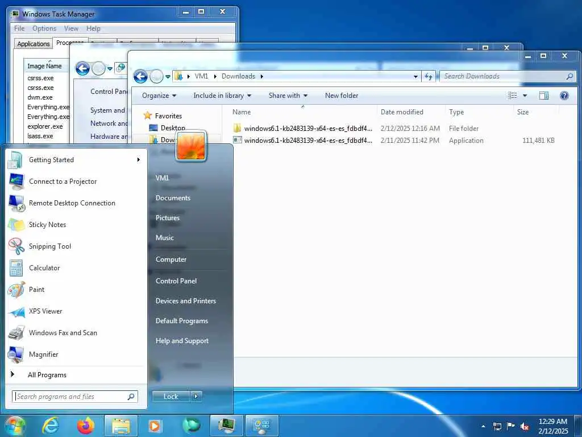The height and width of the screenshot is (437, 582).
Task: Open Help in Downloads Explorer window
Action: (564, 96)
